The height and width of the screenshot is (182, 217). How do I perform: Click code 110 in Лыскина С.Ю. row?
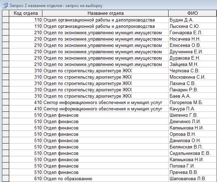[x=25, y=26]
